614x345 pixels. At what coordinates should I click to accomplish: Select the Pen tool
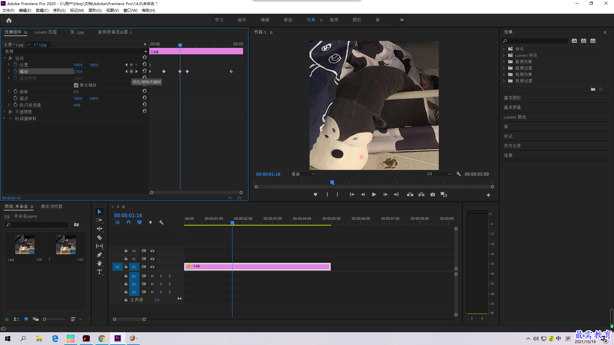(99, 255)
